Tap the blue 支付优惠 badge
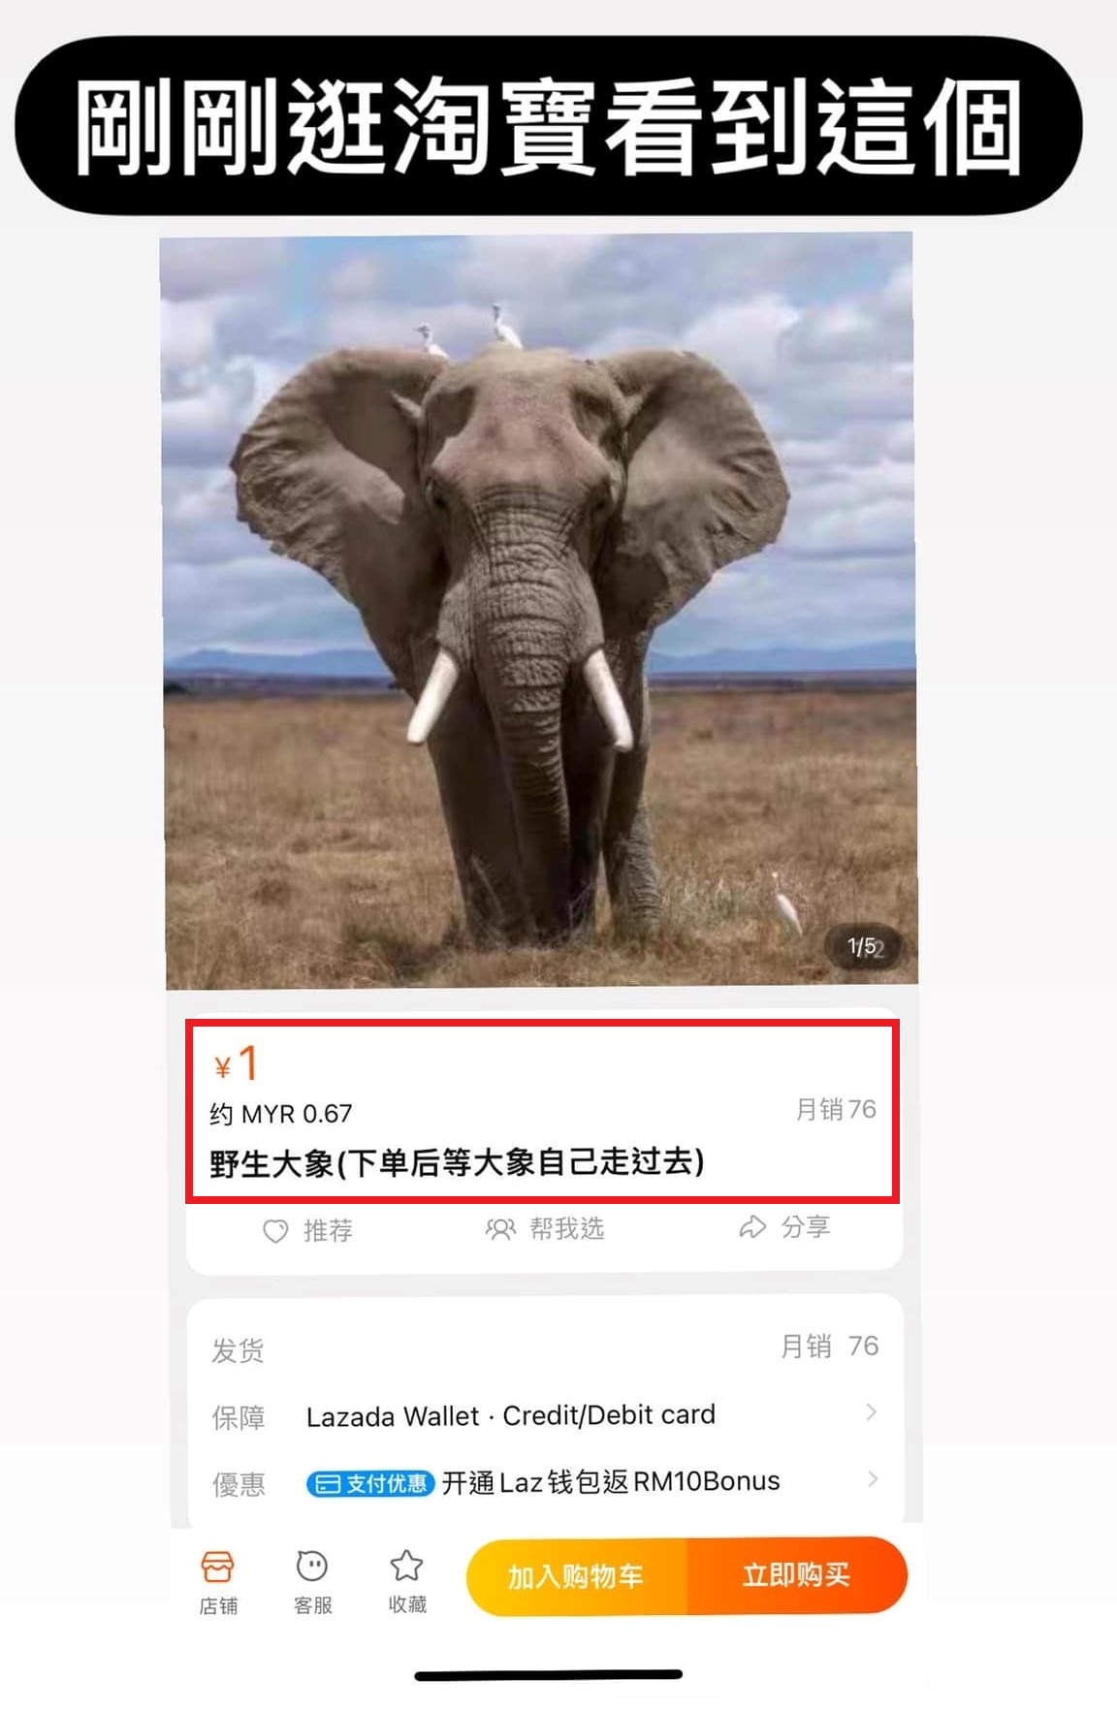This screenshot has width=1117, height=1710. (x=369, y=1483)
